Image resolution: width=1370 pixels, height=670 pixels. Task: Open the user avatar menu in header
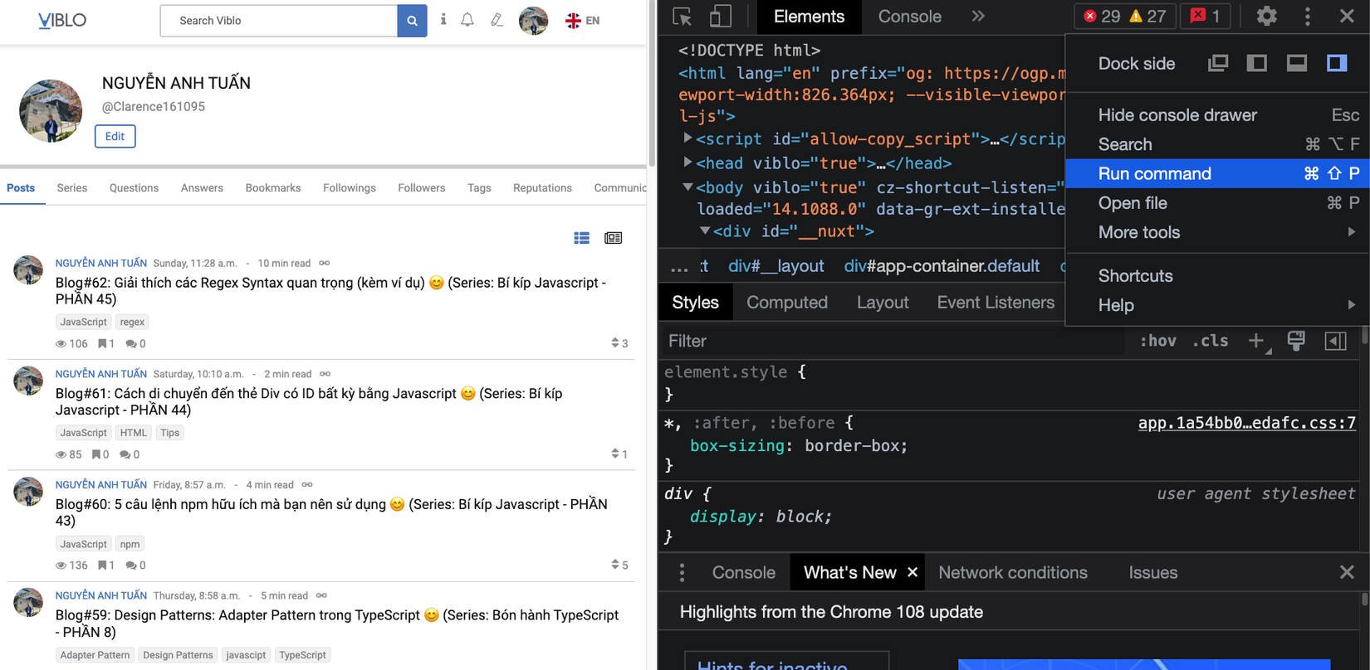point(533,21)
